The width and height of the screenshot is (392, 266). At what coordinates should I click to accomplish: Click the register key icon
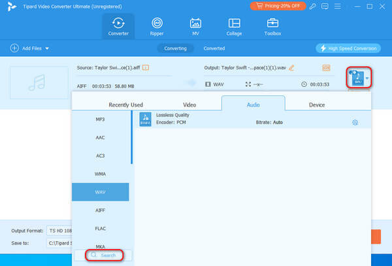pyautogui.click(x=312, y=7)
